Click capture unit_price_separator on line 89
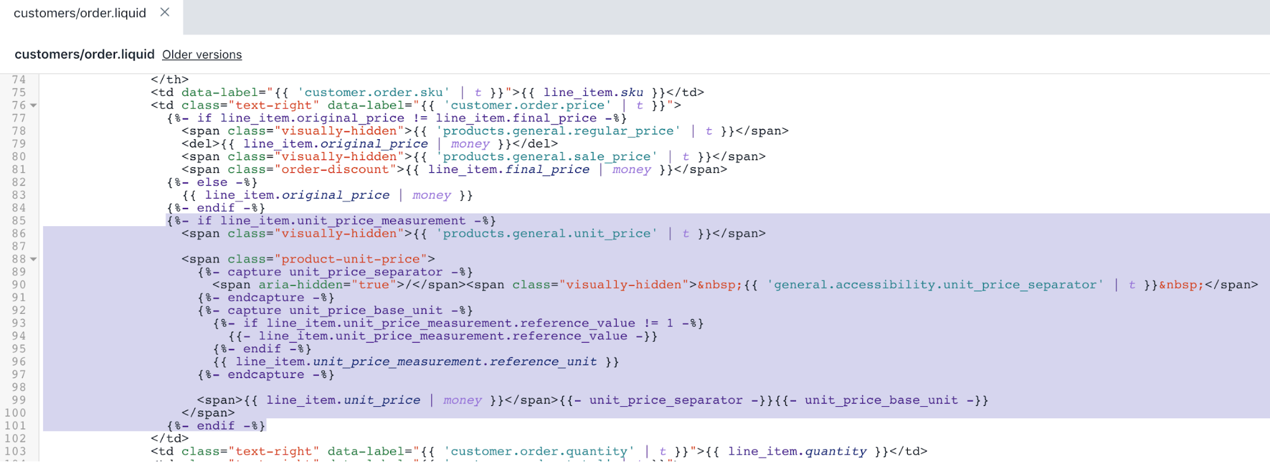This screenshot has width=1270, height=462. (x=335, y=272)
